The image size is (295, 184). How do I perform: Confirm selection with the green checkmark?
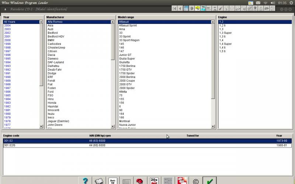[209, 181]
